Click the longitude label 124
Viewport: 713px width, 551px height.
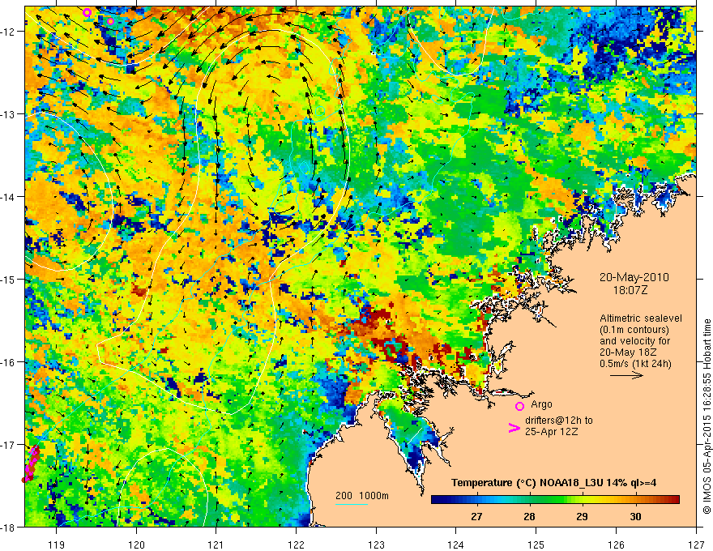click(456, 545)
